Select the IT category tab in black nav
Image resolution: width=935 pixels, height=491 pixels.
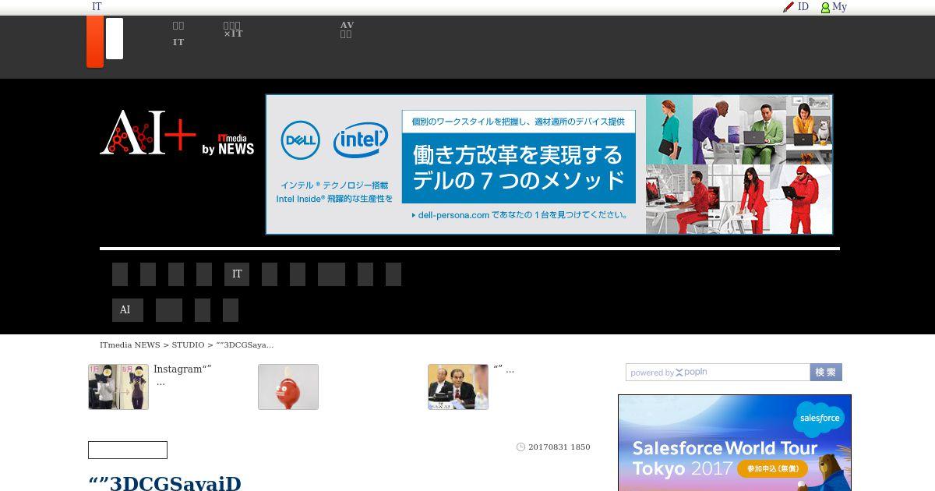pos(237,274)
